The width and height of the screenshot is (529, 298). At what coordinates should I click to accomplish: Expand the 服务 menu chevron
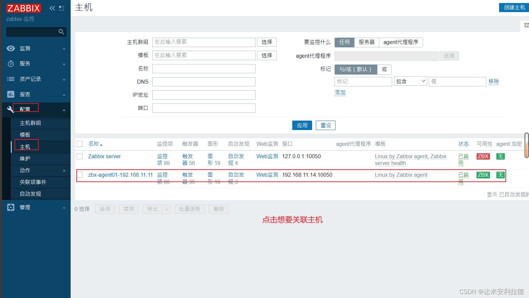64,64
